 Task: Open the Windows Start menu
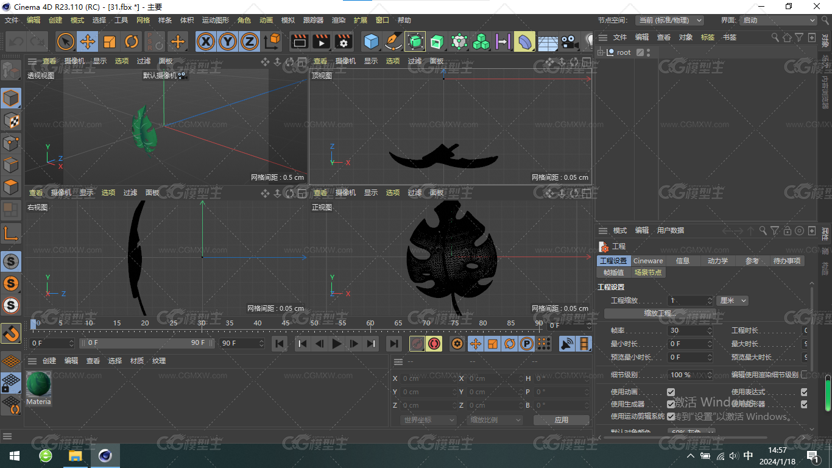[14, 456]
